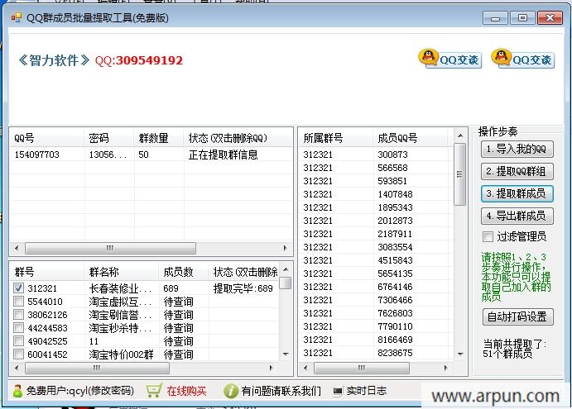Click member QQ 2187911
The width and height of the screenshot is (572, 409).
tap(395, 234)
